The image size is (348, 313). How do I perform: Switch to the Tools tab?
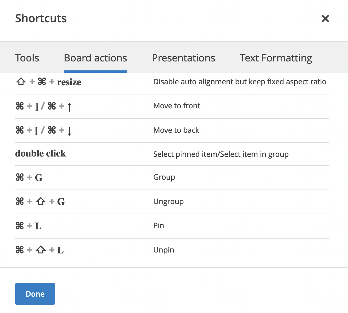point(27,58)
